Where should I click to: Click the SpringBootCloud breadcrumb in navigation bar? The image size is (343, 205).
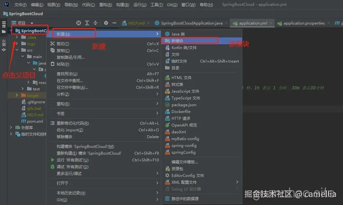click(x=26, y=14)
